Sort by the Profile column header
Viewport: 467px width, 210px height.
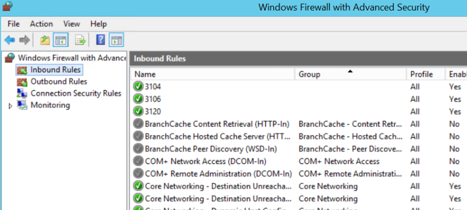coord(426,74)
